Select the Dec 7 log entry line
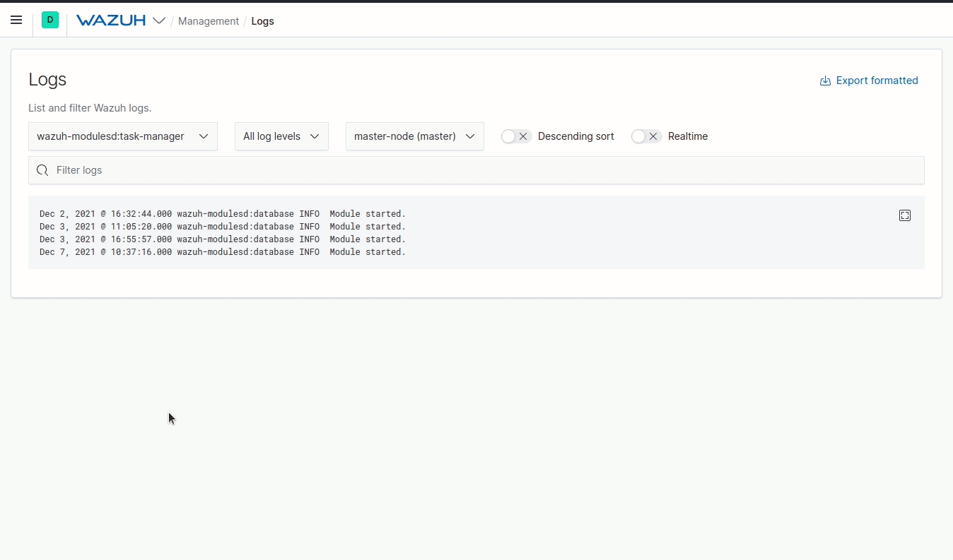This screenshot has width=953, height=560. point(222,252)
